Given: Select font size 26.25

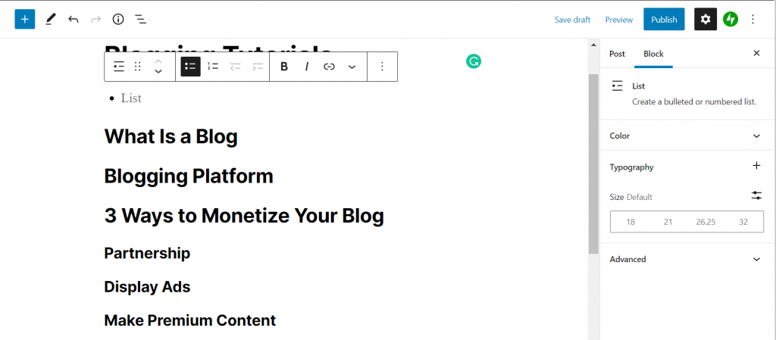Looking at the screenshot, I should point(706,222).
